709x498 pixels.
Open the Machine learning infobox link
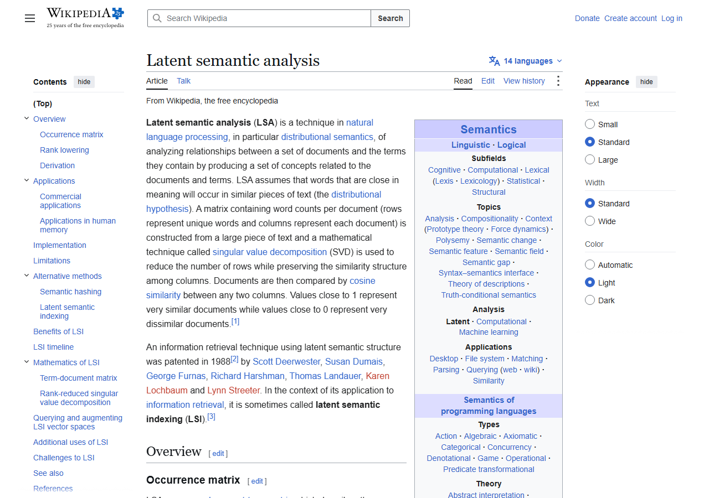coord(489,332)
